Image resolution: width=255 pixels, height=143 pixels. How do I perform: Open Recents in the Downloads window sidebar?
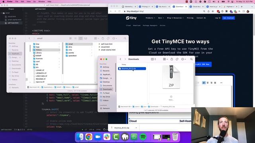pyautogui.click(x=106, y=71)
